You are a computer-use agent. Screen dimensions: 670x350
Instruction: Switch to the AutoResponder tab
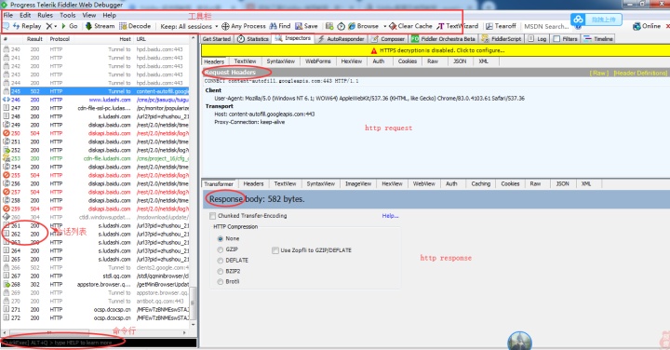point(341,38)
